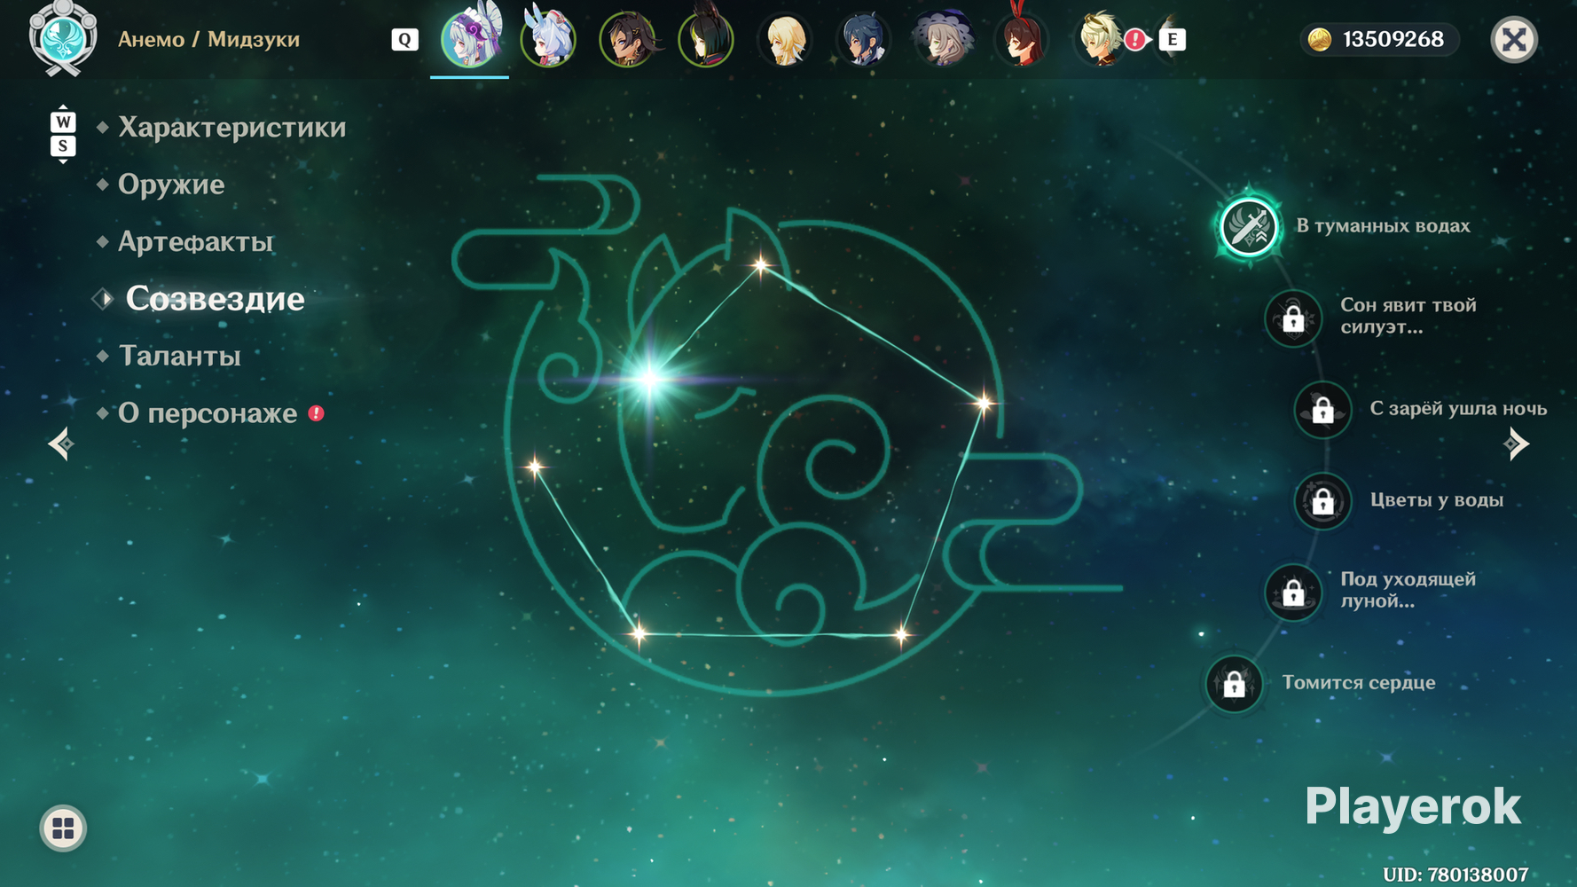Click the Q key previous-character hint
Viewport: 1577px width, 887px height.
click(404, 39)
